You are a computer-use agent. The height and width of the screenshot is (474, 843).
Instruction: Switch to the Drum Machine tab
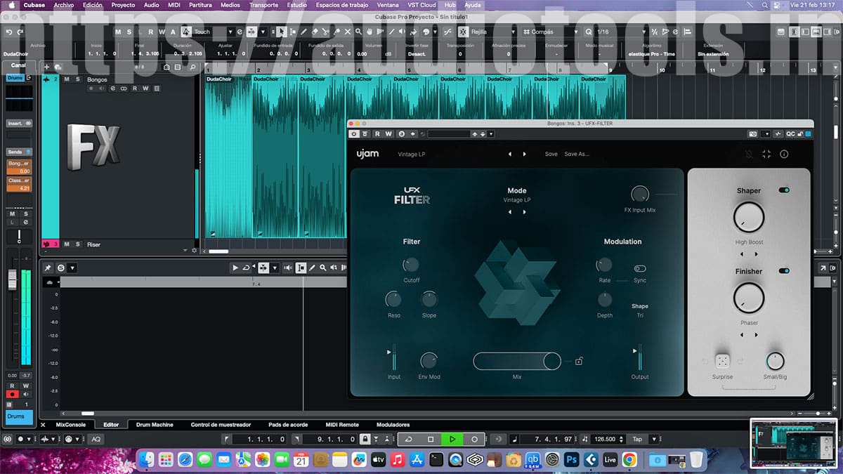click(155, 425)
